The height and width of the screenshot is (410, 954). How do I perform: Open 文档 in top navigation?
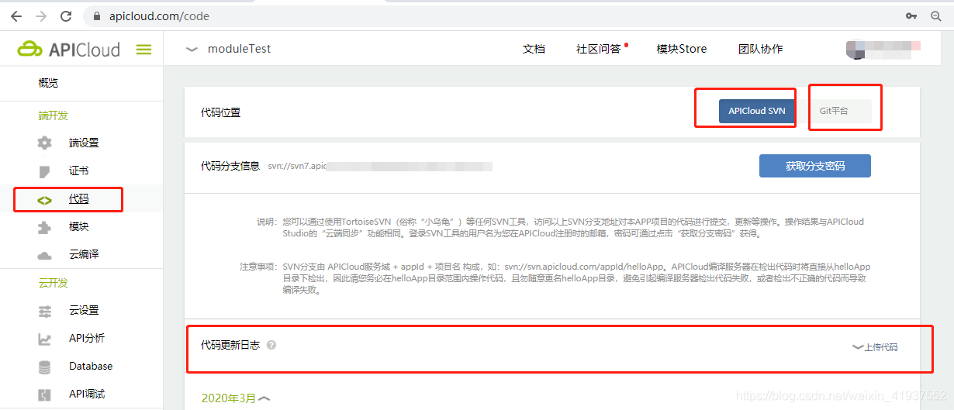click(x=534, y=49)
